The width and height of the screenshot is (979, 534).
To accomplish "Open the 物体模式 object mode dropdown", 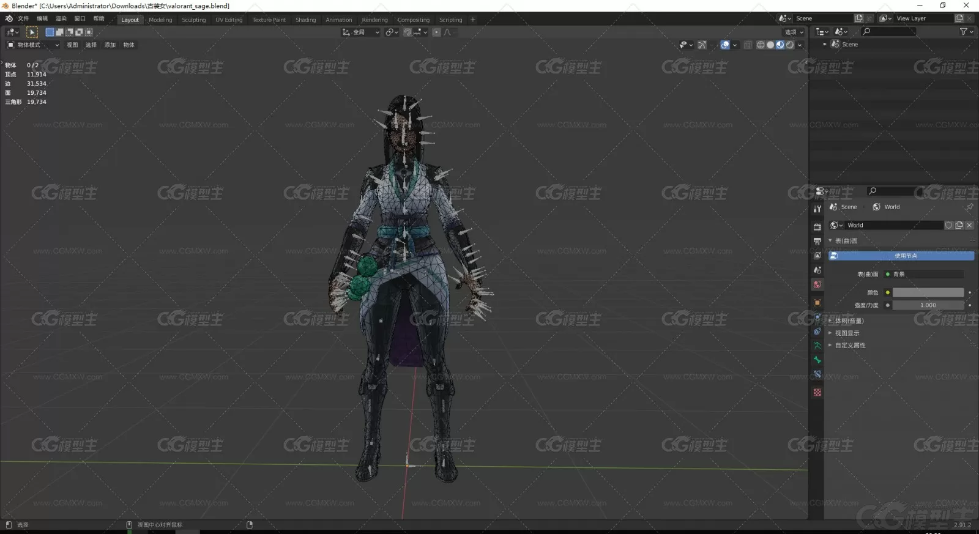I will click(33, 45).
